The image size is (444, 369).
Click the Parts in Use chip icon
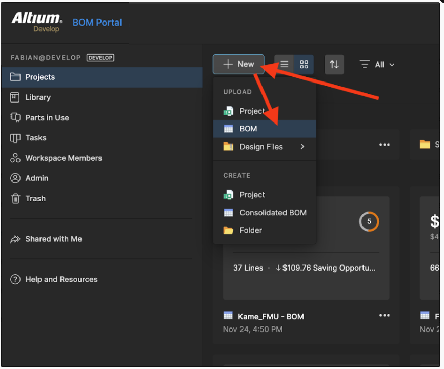pyautogui.click(x=15, y=117)
